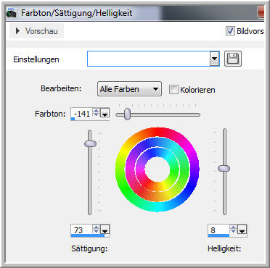Click the vertical Sättigung slider handle

pyautogui.click(x=90, y=143)
